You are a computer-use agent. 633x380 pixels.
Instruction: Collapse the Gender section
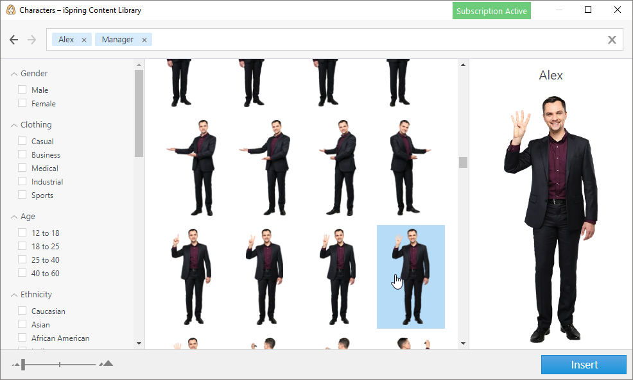(14, 73)
